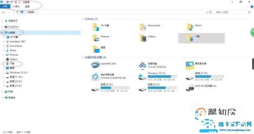
Task: Select 网络 in the navigation tree
Action: 10,92
